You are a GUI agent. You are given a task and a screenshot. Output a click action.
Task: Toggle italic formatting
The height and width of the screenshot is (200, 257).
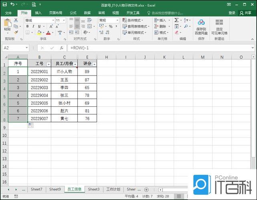pos(33,26)
